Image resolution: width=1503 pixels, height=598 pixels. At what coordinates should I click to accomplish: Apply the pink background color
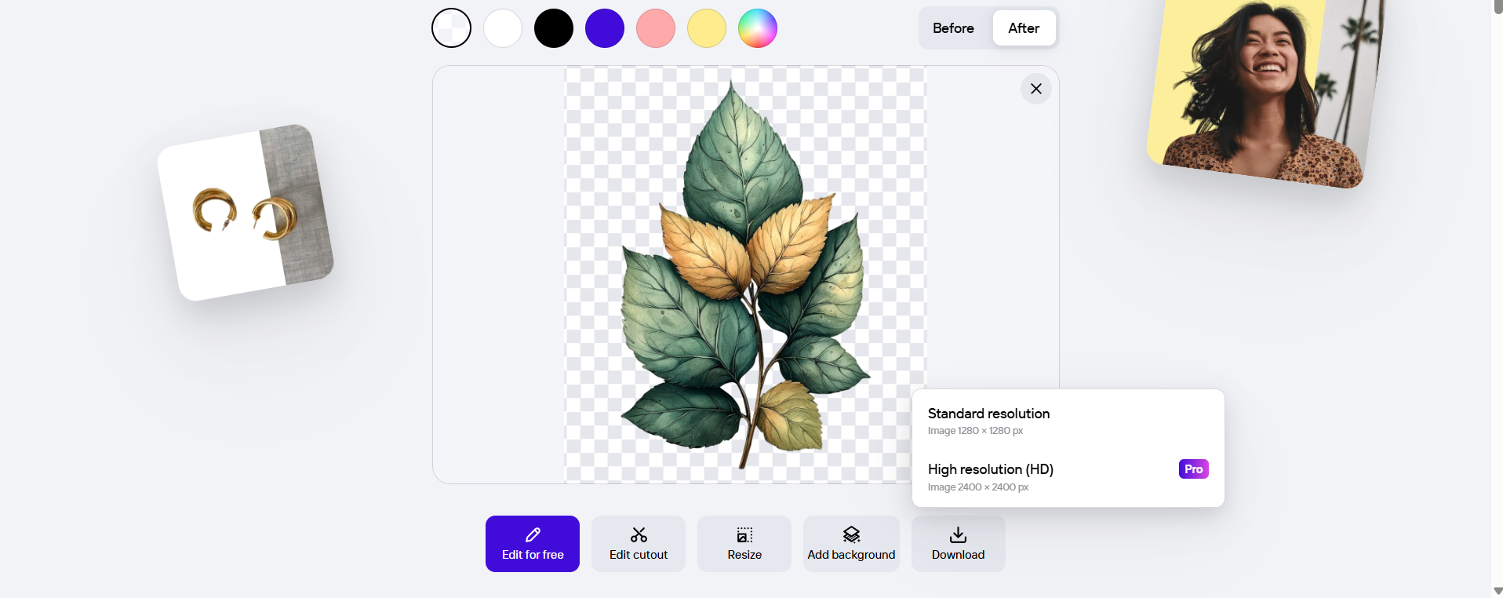(656, 28)
